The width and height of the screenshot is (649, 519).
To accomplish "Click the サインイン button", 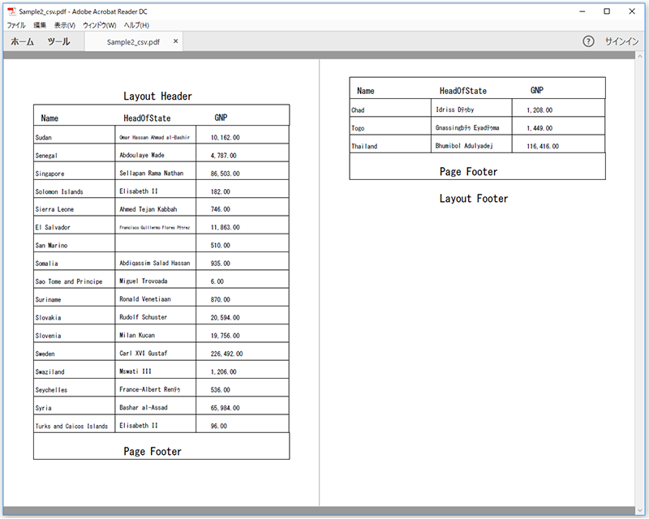I will [x=621, y=41].
